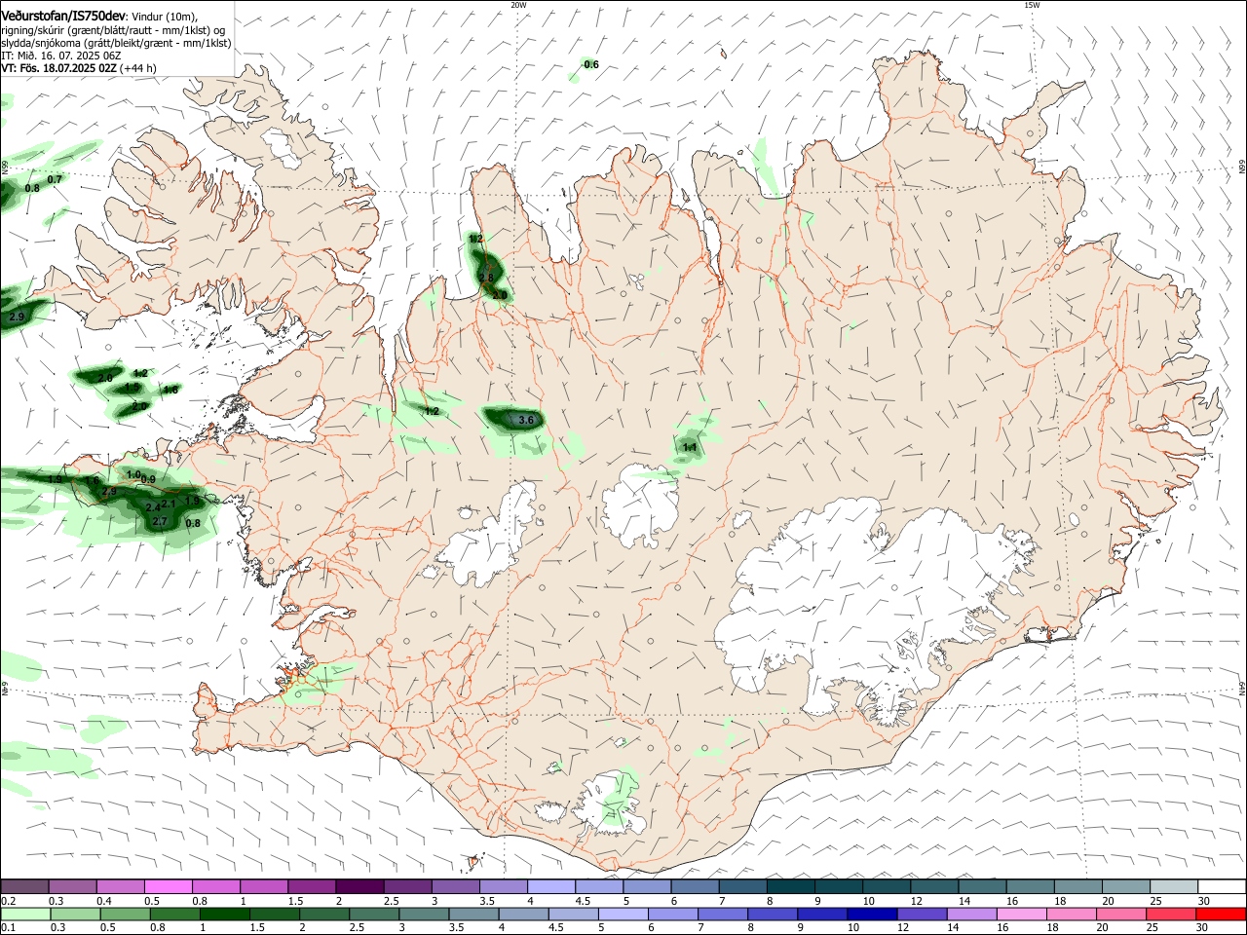Click the 2.8 precipitation value in the north

486,278
